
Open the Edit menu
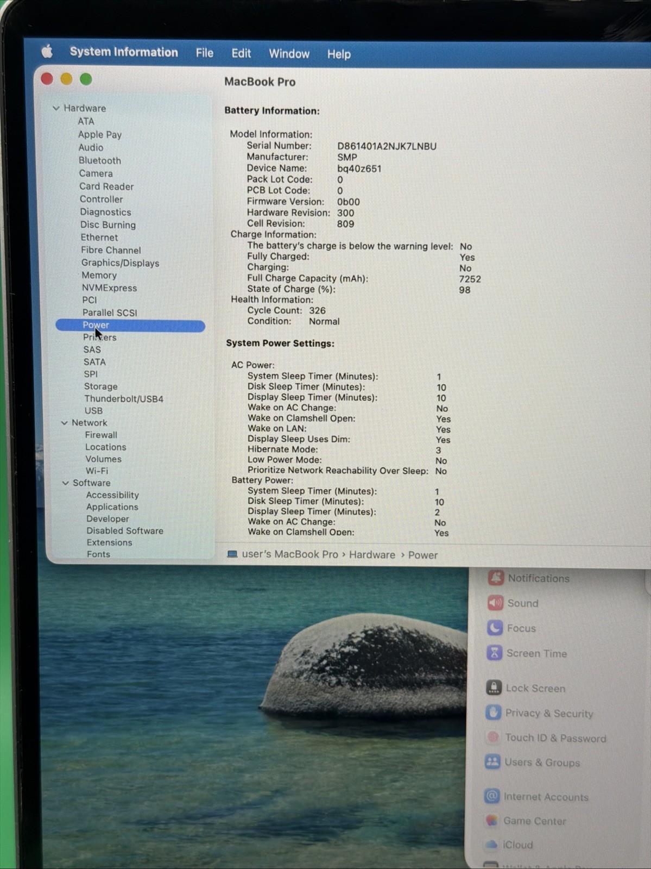[x=241, y=53]
